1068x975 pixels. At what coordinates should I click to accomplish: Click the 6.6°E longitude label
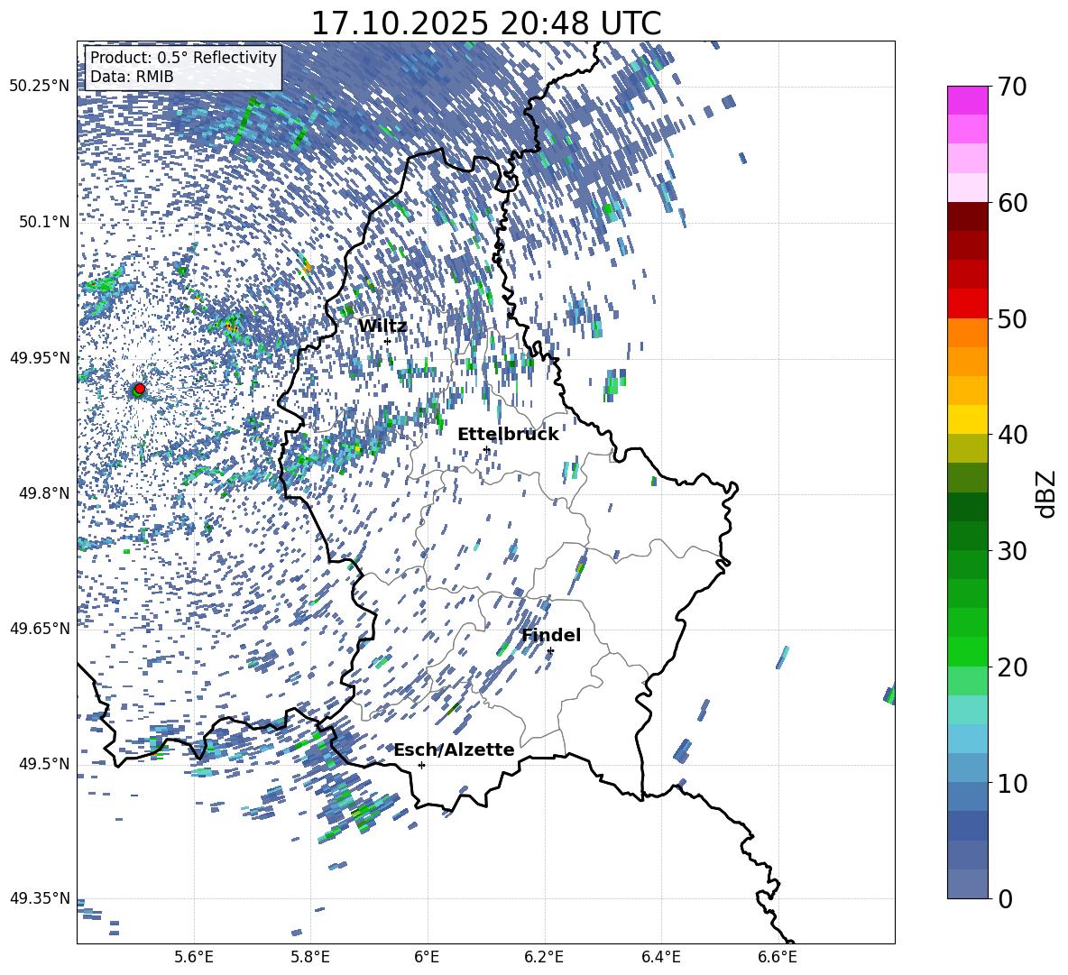coord(778,958)
